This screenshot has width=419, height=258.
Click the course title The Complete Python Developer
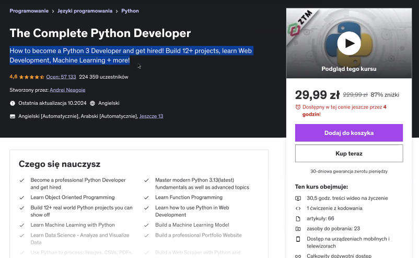tap(100, 33)
